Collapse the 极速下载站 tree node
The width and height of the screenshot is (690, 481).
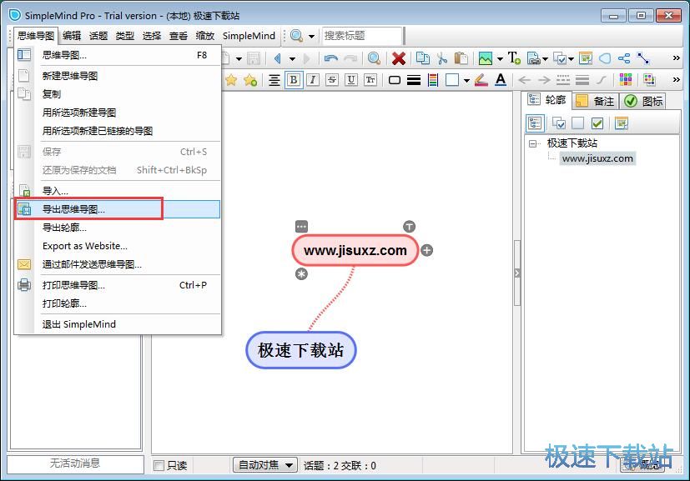tap(533, 143)
